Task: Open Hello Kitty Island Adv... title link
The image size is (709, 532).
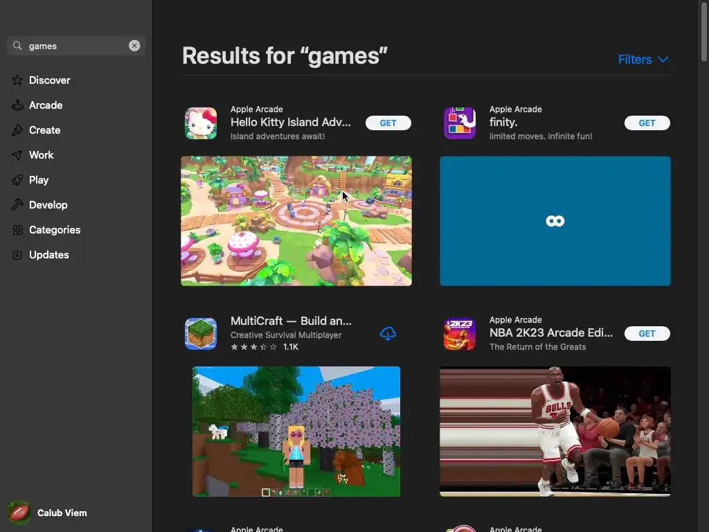Action: [x=291, y=122]
